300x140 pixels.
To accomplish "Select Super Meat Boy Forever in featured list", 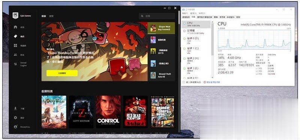I will (161, 28).
